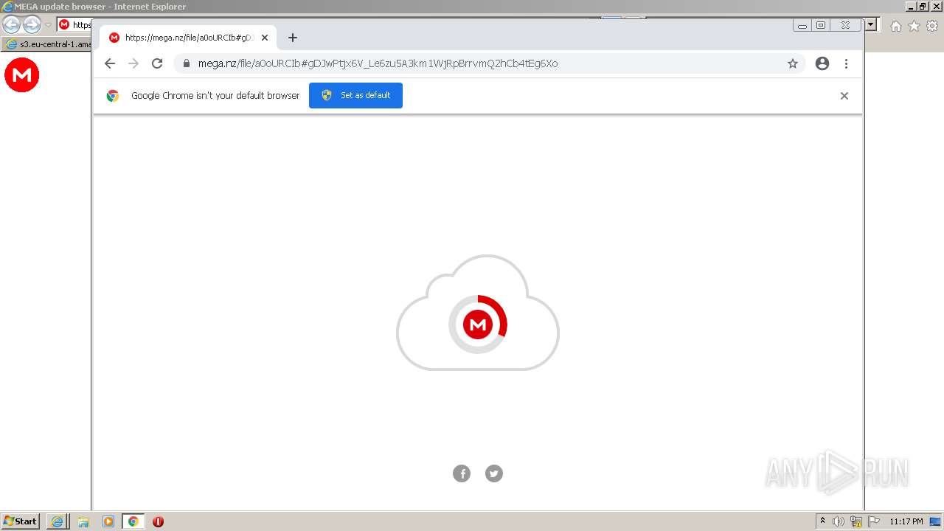Click the Internet Explorer taskbar icon
This screenshot has width=944, height=531.
57,521
